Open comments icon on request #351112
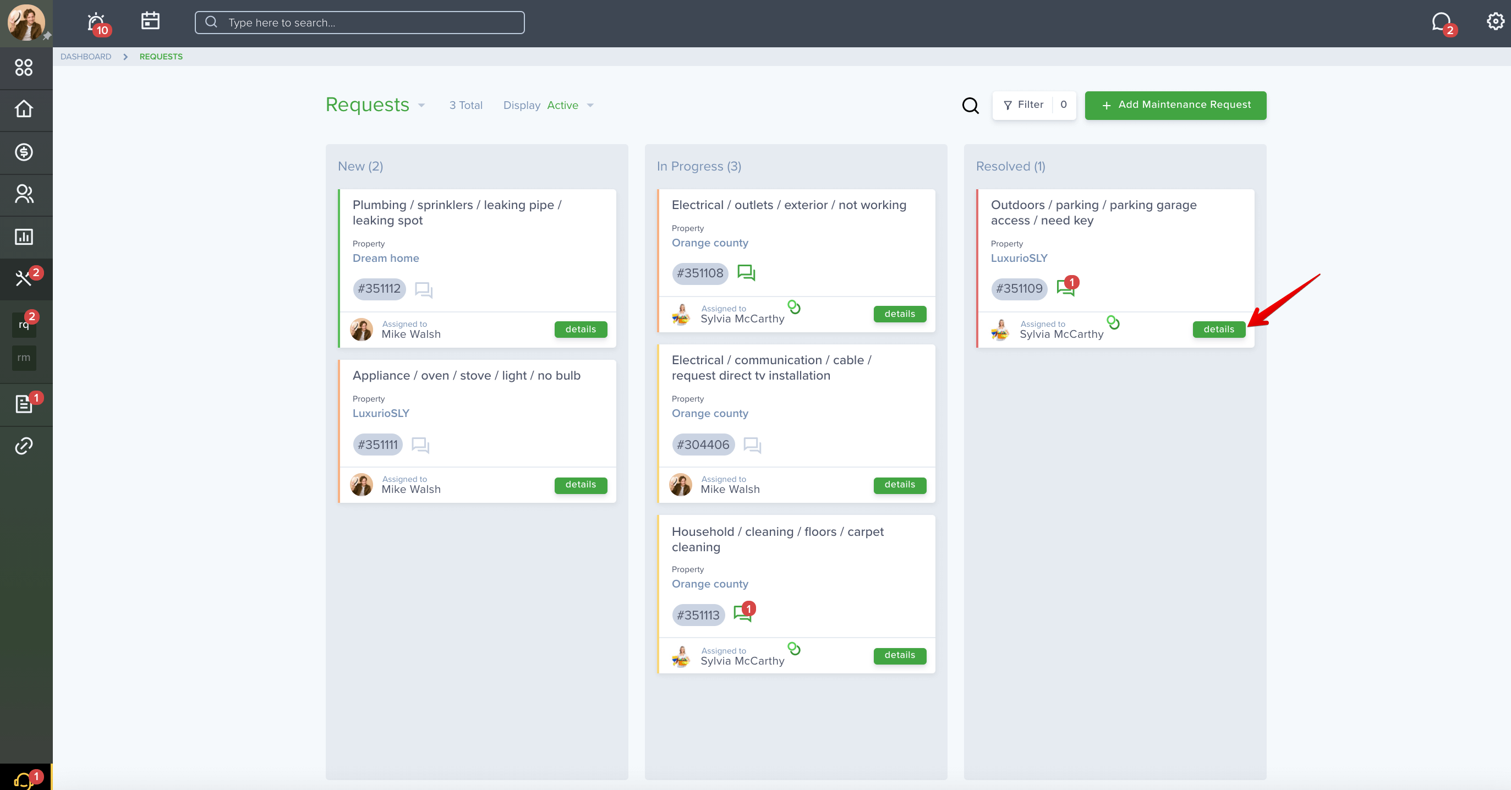1511x790 pixels. tap(424, 290)
